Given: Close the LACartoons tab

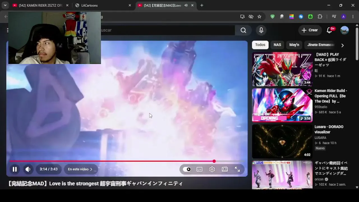Looking at the screenshot, I should click(130, 5).
